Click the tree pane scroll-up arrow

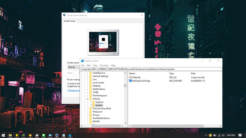pos(125,73)
